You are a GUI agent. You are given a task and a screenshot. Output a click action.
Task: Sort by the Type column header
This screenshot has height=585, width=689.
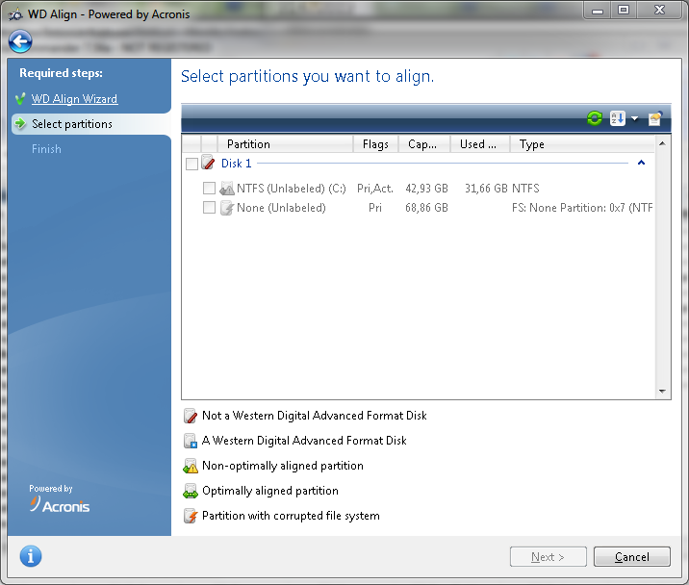(582, 144)
